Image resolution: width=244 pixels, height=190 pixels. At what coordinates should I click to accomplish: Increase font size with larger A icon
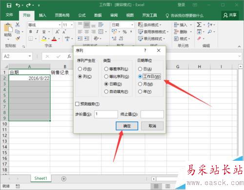coord(57,32)
